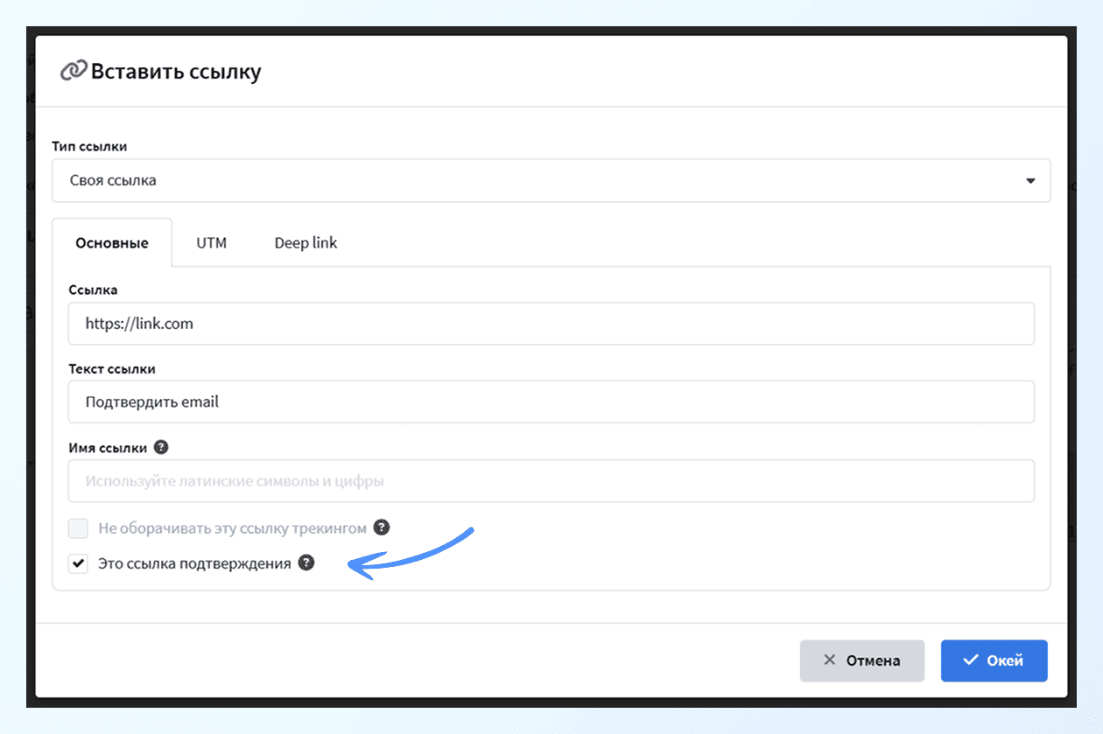Screen dimensions: 1103x734
Task: Click help icon next to Имя ссылки
Action: coord(160,447)
